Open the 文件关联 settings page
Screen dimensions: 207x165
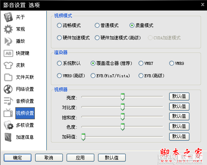pyautogui.click(x=25, y=77)
